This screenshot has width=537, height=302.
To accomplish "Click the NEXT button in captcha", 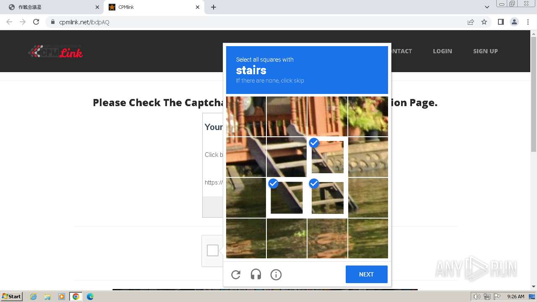I will [x=366, y=274].
